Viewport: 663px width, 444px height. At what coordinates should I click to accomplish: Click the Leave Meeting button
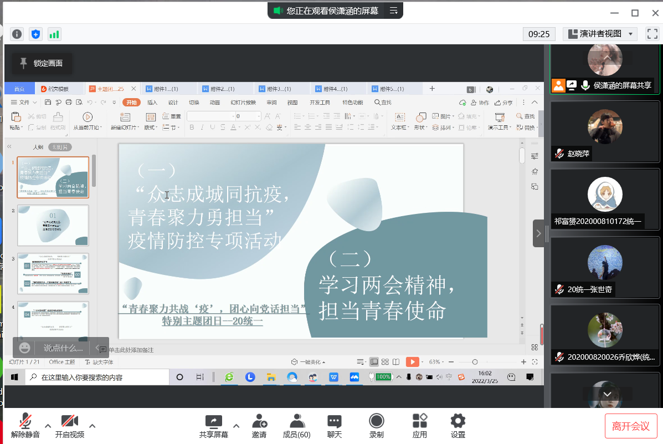(631, 426)
